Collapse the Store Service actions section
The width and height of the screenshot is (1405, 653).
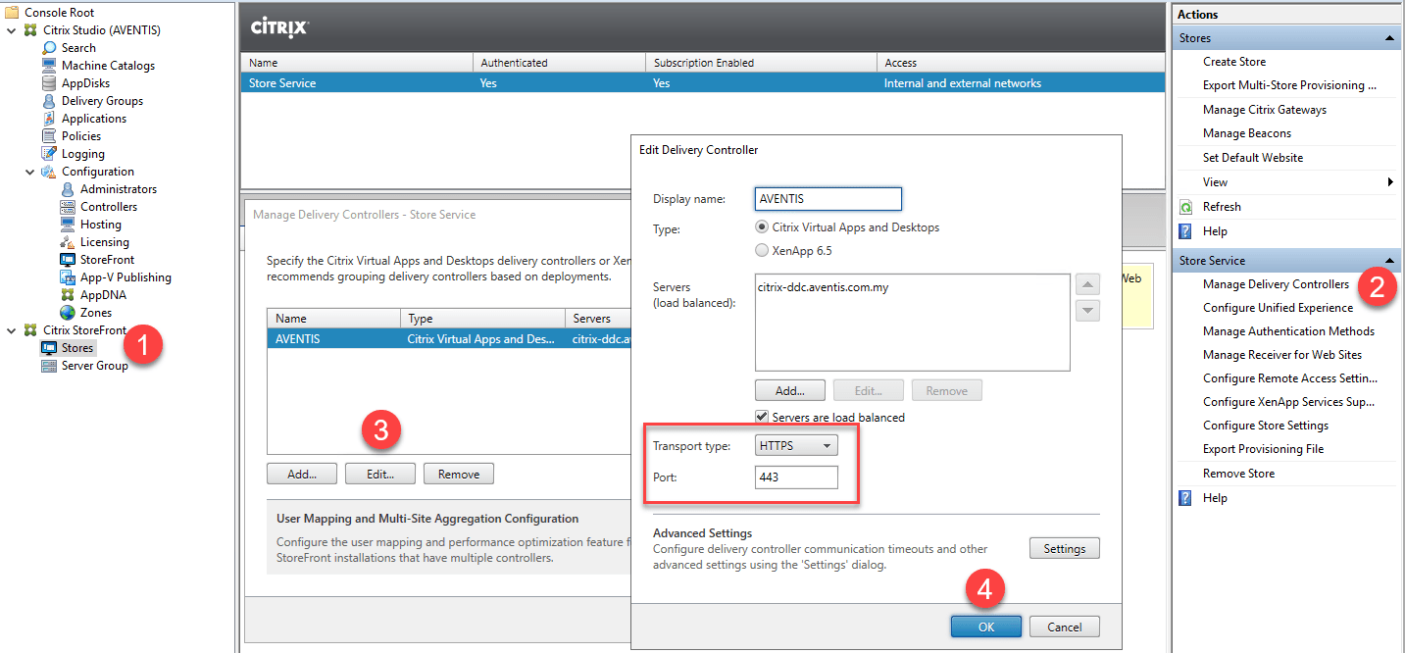(x=1389, y=261)
